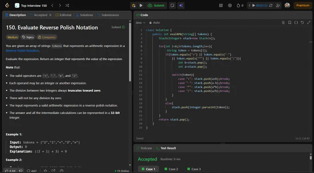
Task: Click the Ln 5, Col 42 status
Action: 302,138
